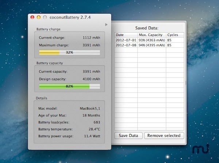Click the drawer resize handle on right edge
The image size is (219, 163).
pyautogui.click(x=185, y=83)
